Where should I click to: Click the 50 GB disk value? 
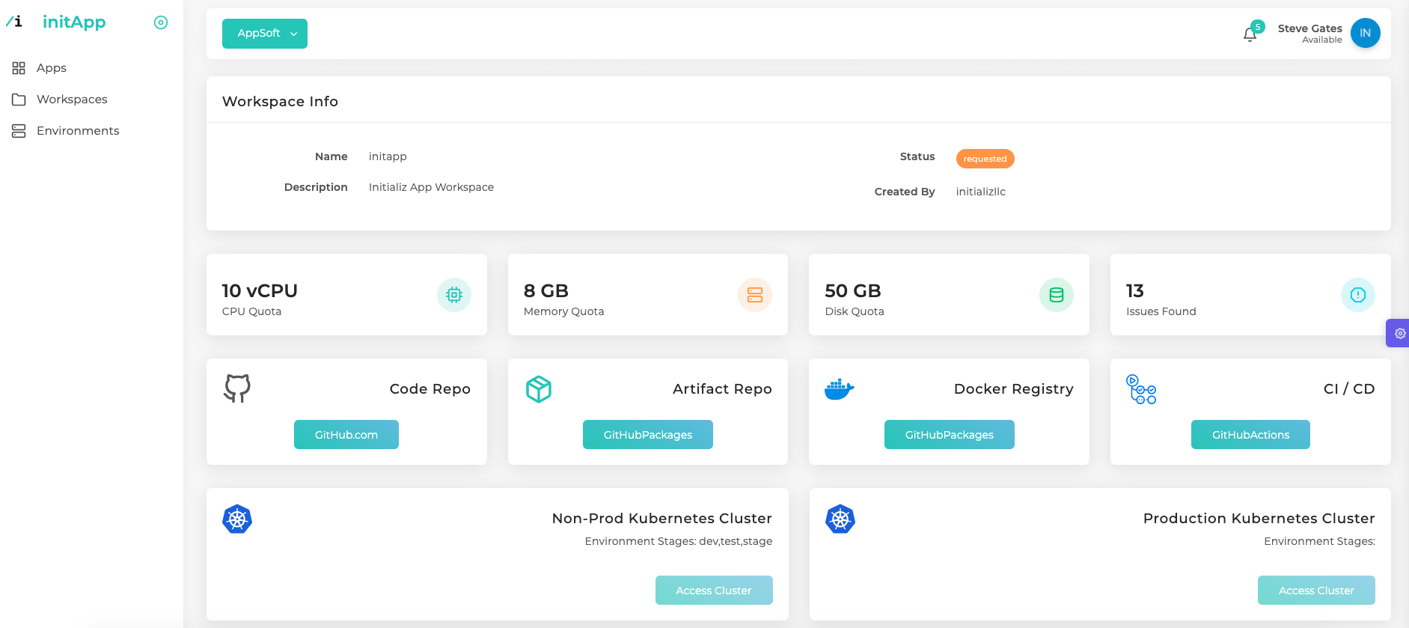pyautogui.click(x=853, y=291)
